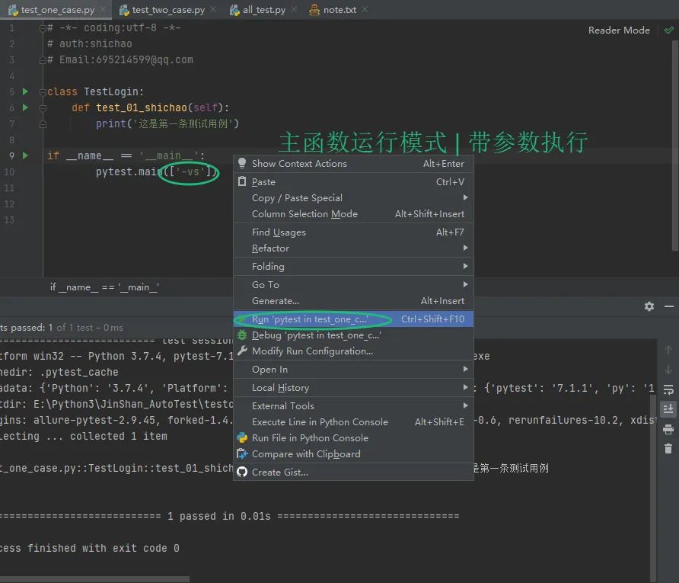Click the run gutter arrow beside test_01_shichao
The image size is (679, 583).
[x=26, y=107]
